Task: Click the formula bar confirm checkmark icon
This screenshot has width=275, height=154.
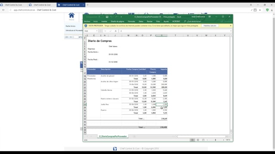Action: click(x=110, y=31)
